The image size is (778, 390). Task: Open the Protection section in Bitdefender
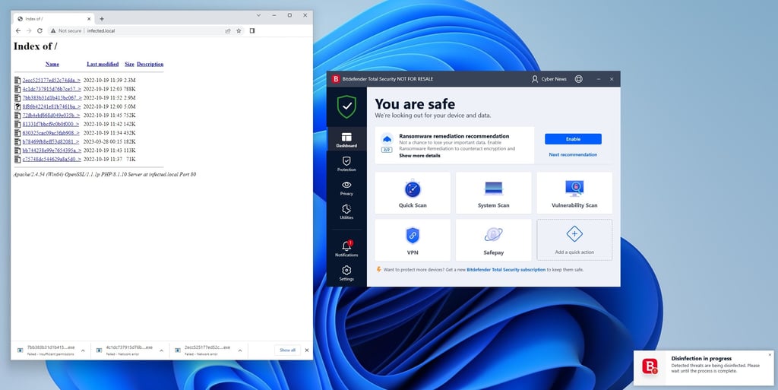point(346,163)
